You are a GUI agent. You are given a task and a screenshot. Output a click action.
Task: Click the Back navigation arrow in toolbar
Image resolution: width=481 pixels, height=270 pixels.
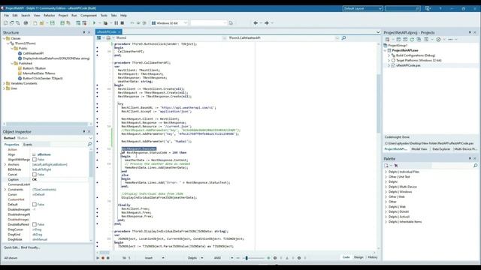click(256, 23)
